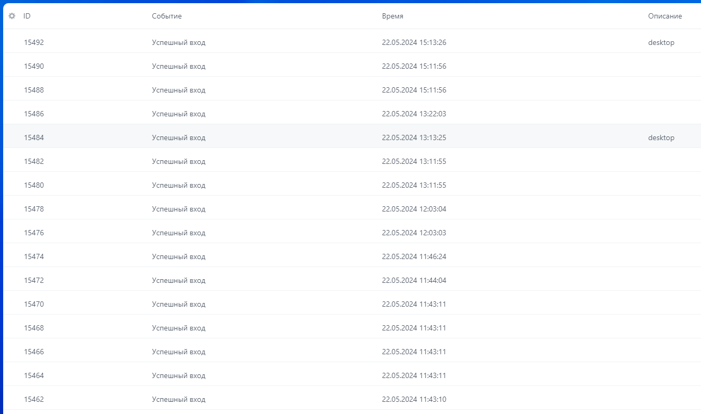Click Успешный вход in row 15462
The height and width of the screenshot is (414, 701).
[x=178, y=399]
